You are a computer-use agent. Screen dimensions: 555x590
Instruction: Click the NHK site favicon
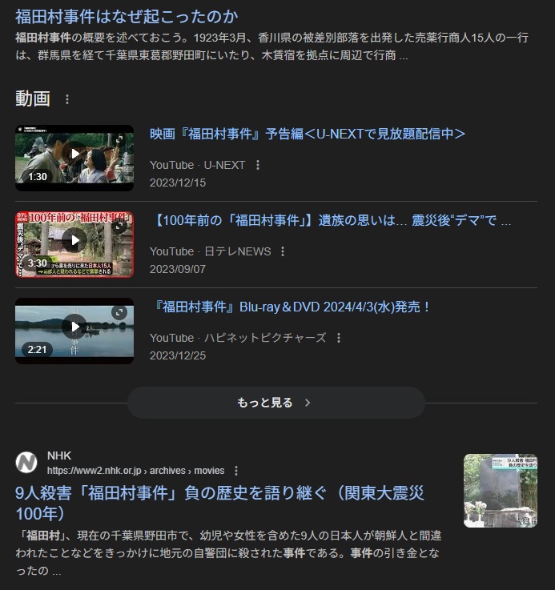click(26, 463)
